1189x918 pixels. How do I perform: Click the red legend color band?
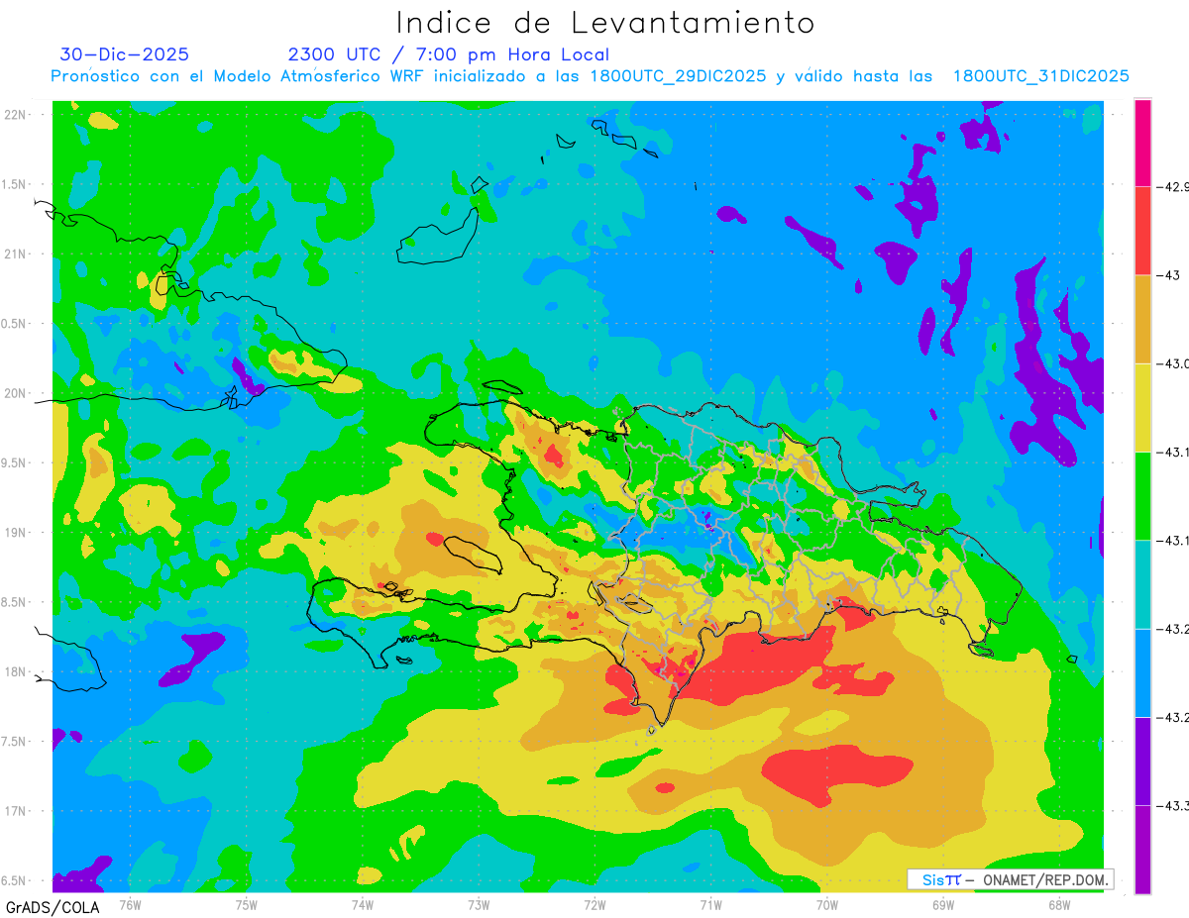pyautogui.click(x=1142, y=231)
